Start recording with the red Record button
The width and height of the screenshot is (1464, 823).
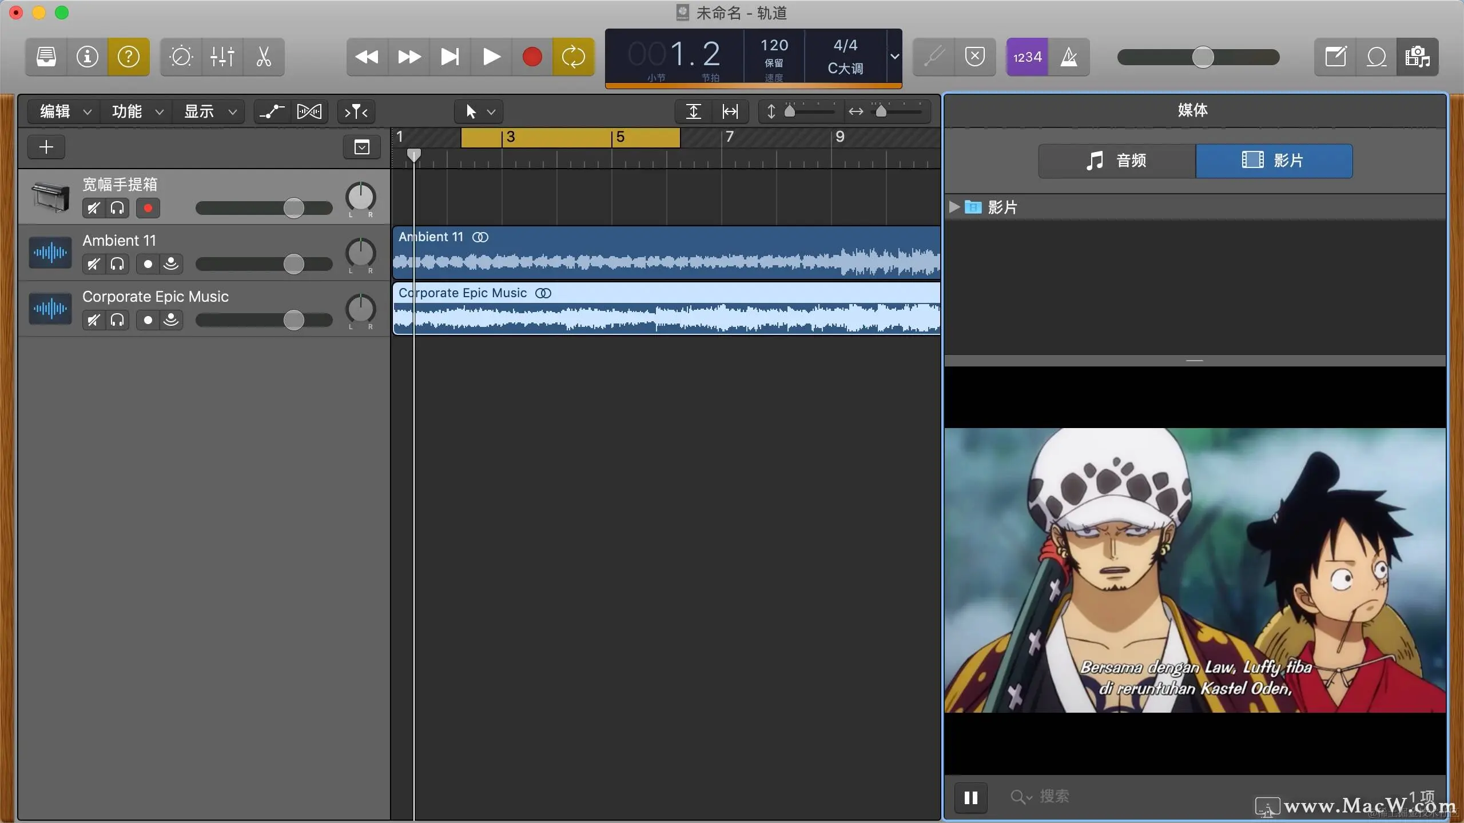pyautogui.click(x=532, y=57)
